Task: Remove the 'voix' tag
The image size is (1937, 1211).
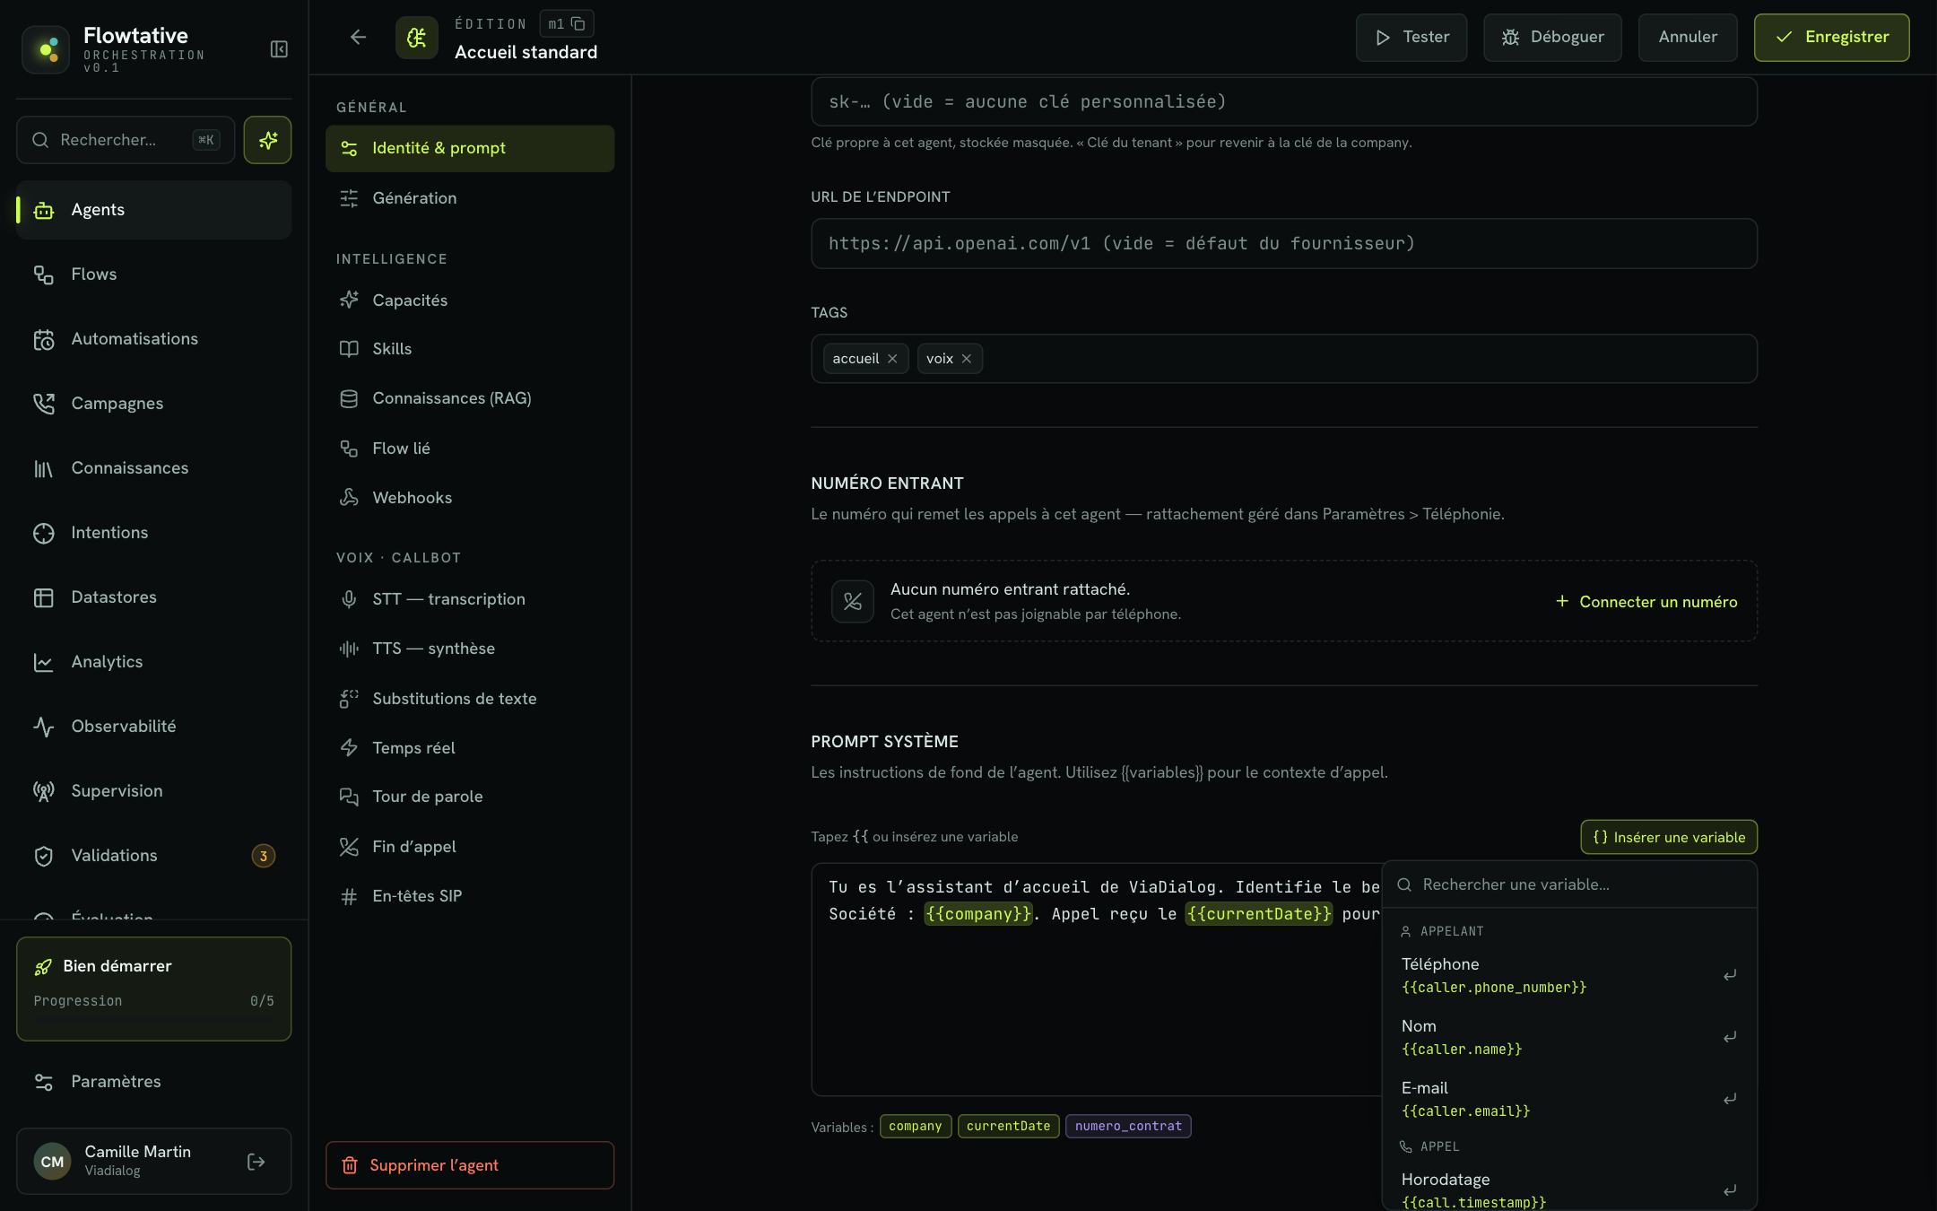Action: [966, 359]
